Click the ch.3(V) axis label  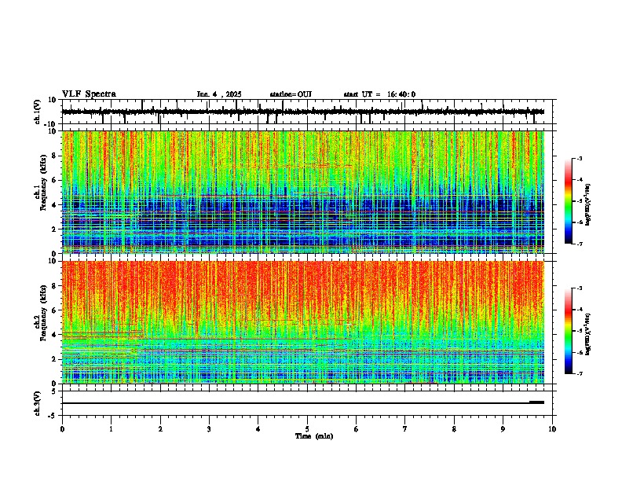click(x=38, y=404)
